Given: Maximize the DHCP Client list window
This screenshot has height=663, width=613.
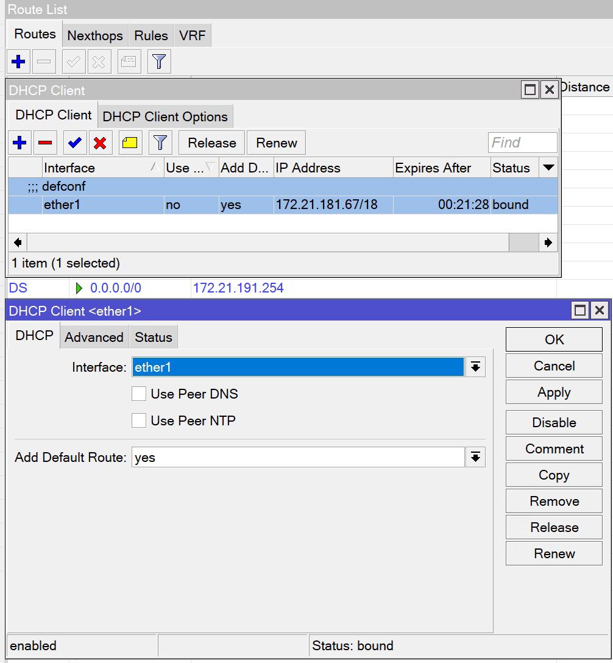Looking at the screenshot, I should [530, 90].
